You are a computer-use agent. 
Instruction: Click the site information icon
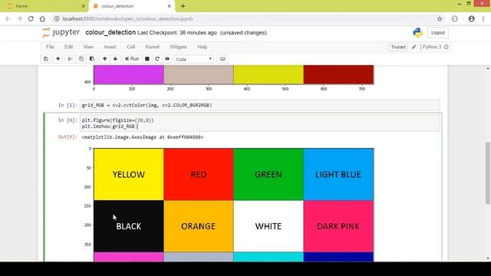coord(57,18)
